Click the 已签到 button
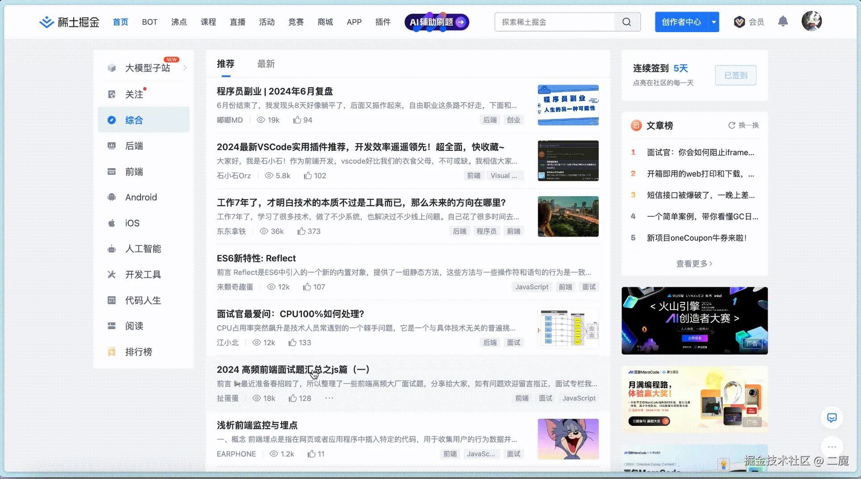 pos(735,75)
